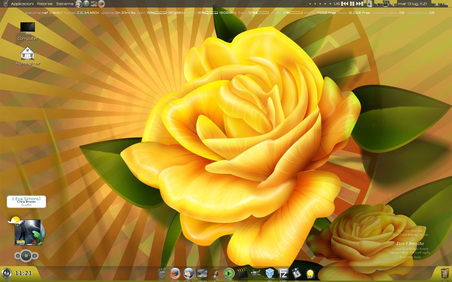Viewport: 452px width, 282px height.
Task: Open the green play media player in dock
Action: [x=229, y=274]
